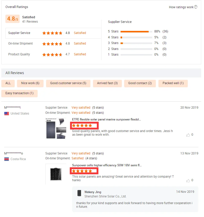
Task: Filter by Good customer service (5)
Action: point(68,83)
